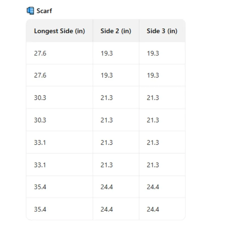Image resolution: width=227 pixels, height=227 pixels.
Task: Select the Longest Side (in) column header
Action: click(59, 31)
